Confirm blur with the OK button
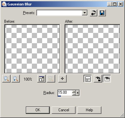The height and width of the screenshot is (118, 125). tap(38, 110)
